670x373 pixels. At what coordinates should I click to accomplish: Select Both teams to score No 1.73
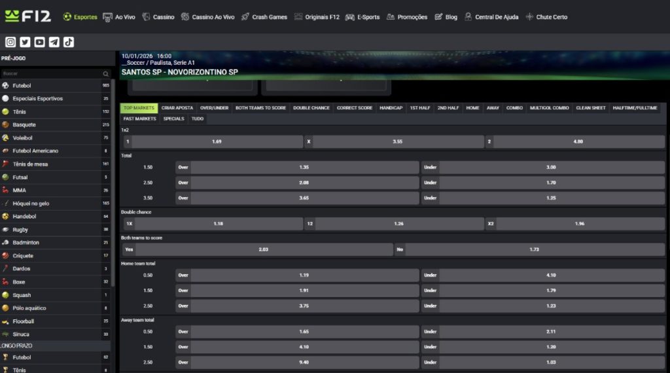(530, 249)
